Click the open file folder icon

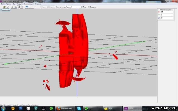tap(4, 7)
